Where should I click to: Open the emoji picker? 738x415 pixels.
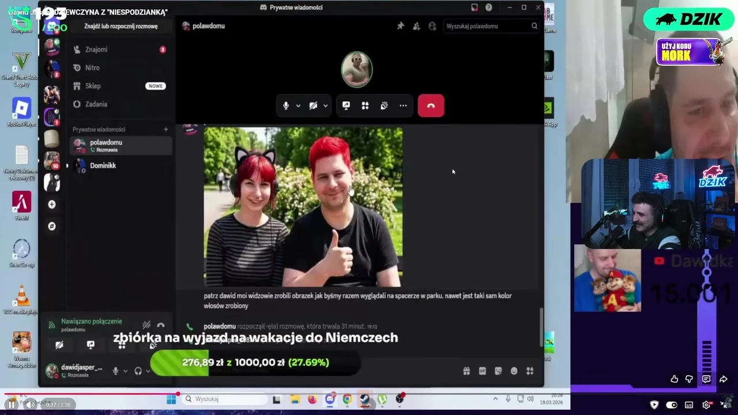click(x=514, y=371)
